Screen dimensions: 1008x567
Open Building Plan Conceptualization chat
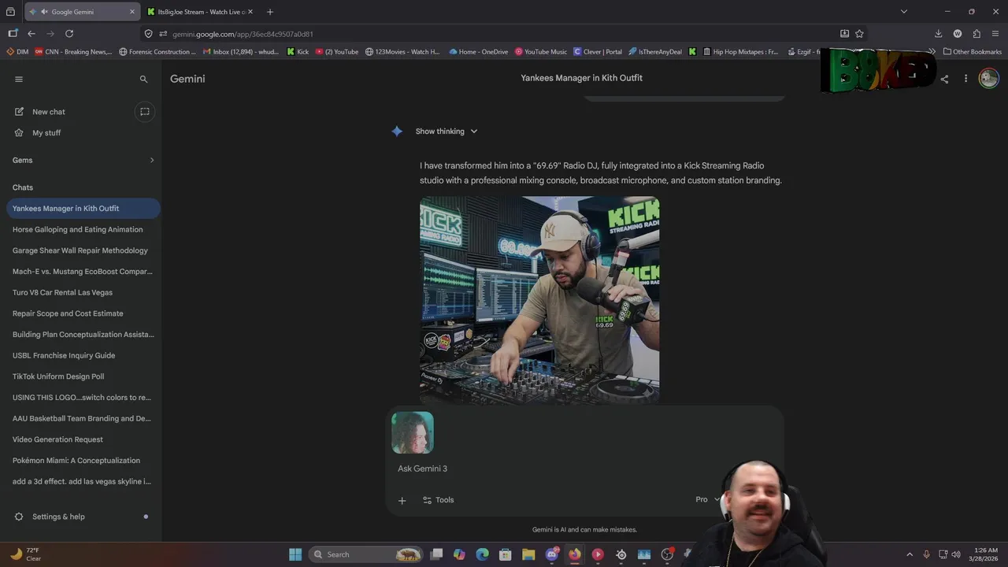83,335
